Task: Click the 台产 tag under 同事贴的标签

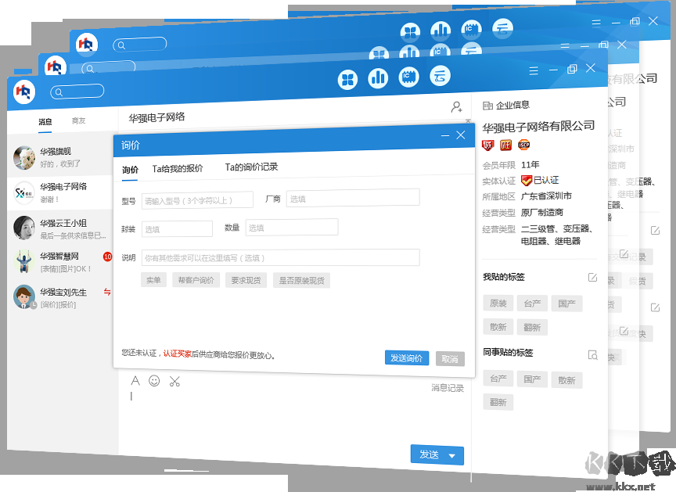Action: [x=498, y=379]
